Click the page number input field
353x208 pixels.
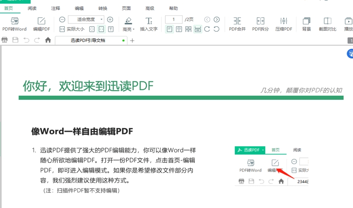coord(174,19)
